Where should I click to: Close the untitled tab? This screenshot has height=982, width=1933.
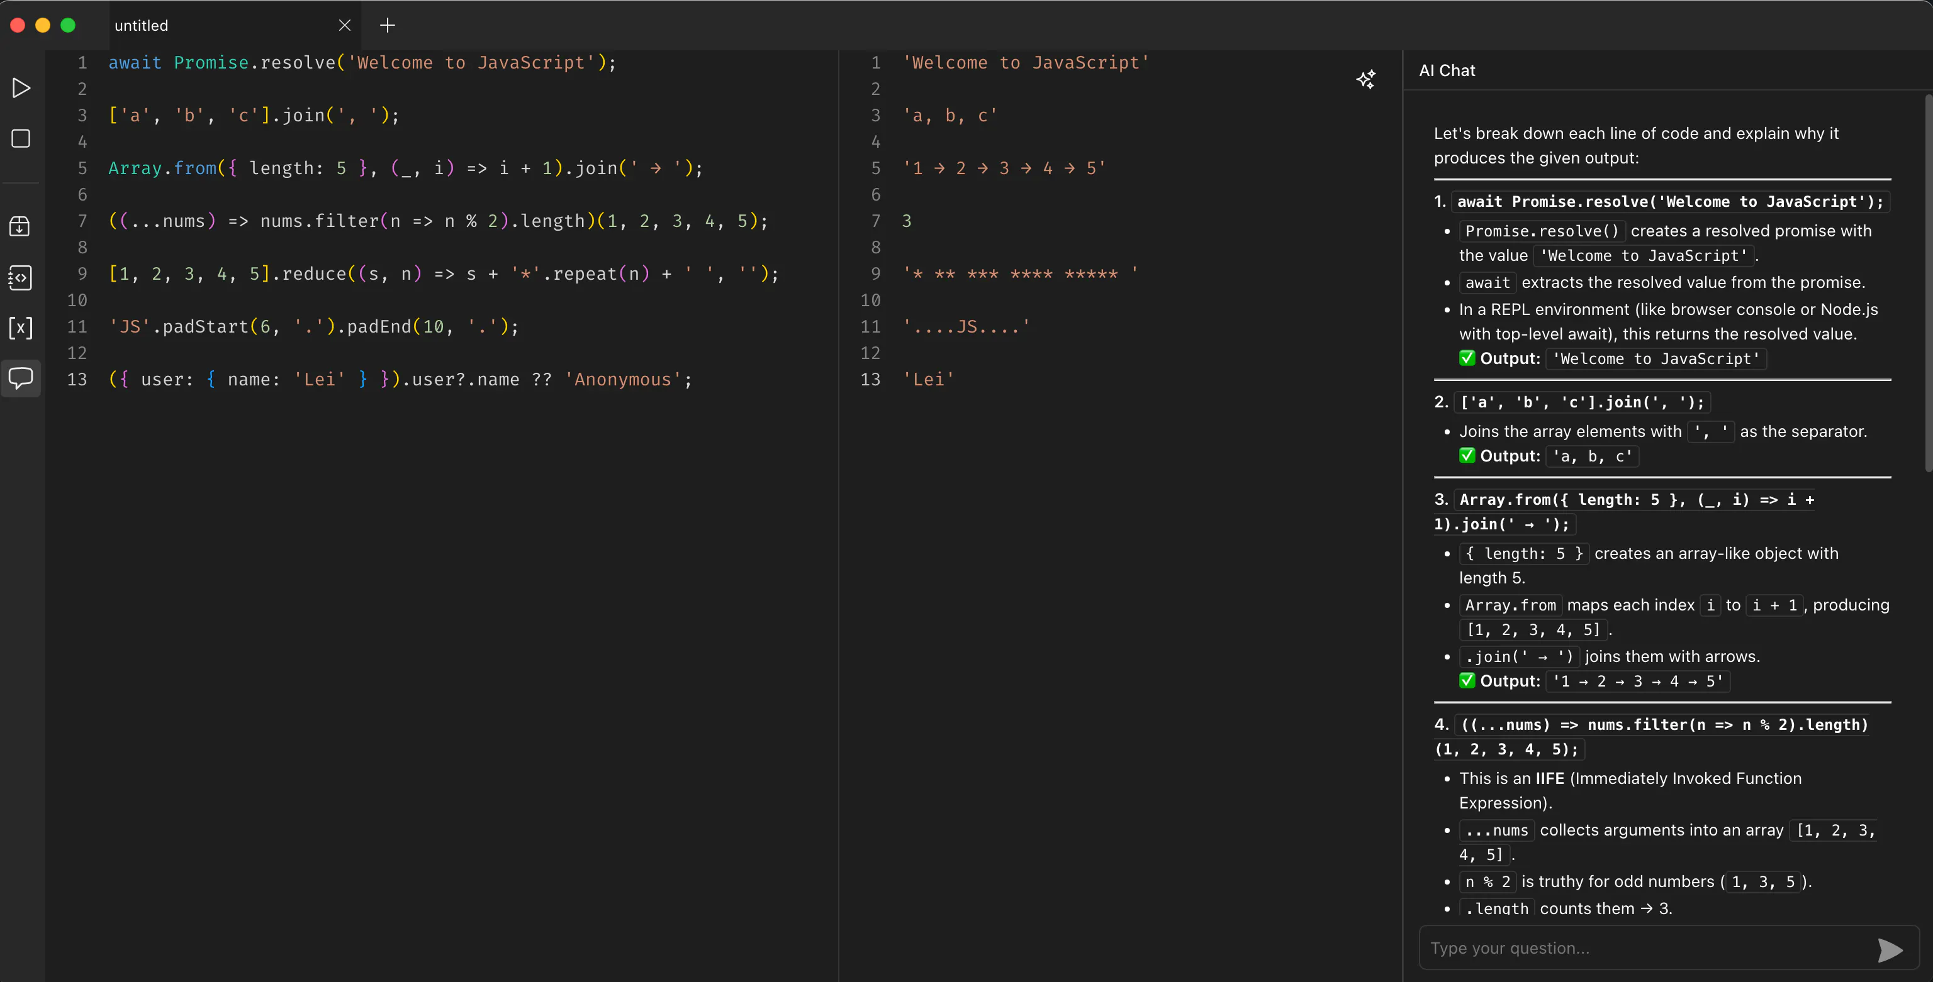pos(344,26)
